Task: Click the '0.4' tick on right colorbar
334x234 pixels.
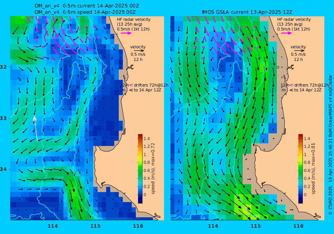Action: tap(307, 179)
